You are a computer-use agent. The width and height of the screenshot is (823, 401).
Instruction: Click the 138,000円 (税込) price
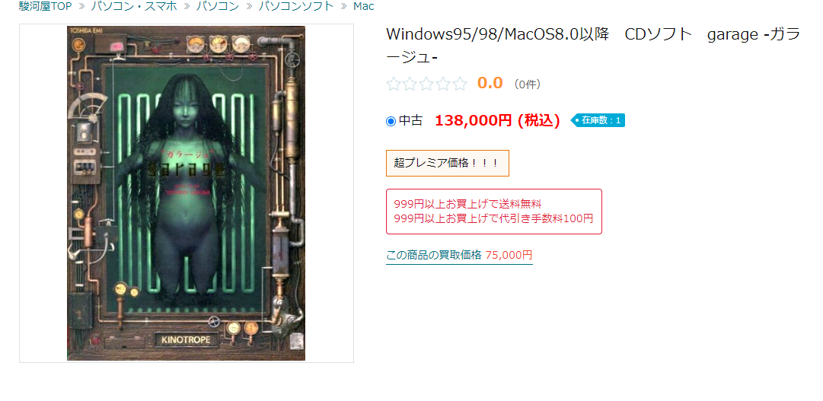(x=497, y=121)
